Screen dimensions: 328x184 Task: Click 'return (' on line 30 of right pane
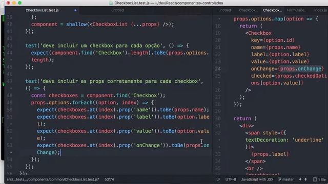pyautogui.click(x=245, y=118)
